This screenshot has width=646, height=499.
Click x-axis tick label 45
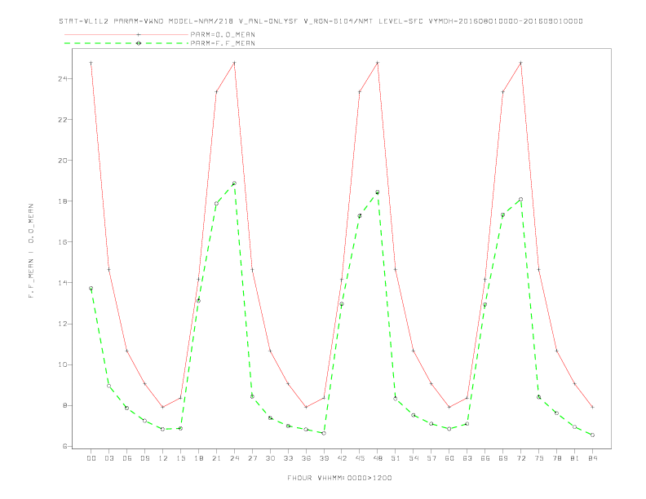coord(360,458)
